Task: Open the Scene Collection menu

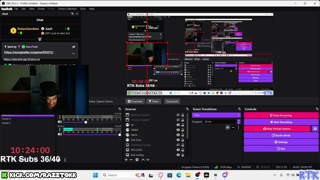Action: pyautogui.click(x=67, y=9)
